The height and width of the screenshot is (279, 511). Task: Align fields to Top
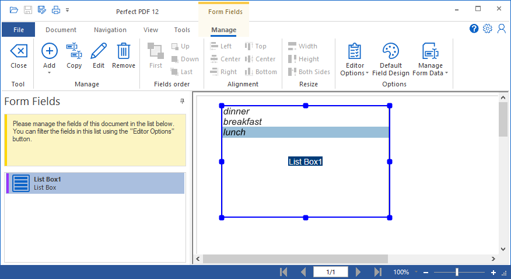click(x=256, y=46)
